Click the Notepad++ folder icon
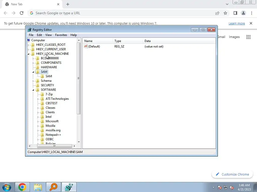Viewport: 257px width, 192px height. click(42, 135)
